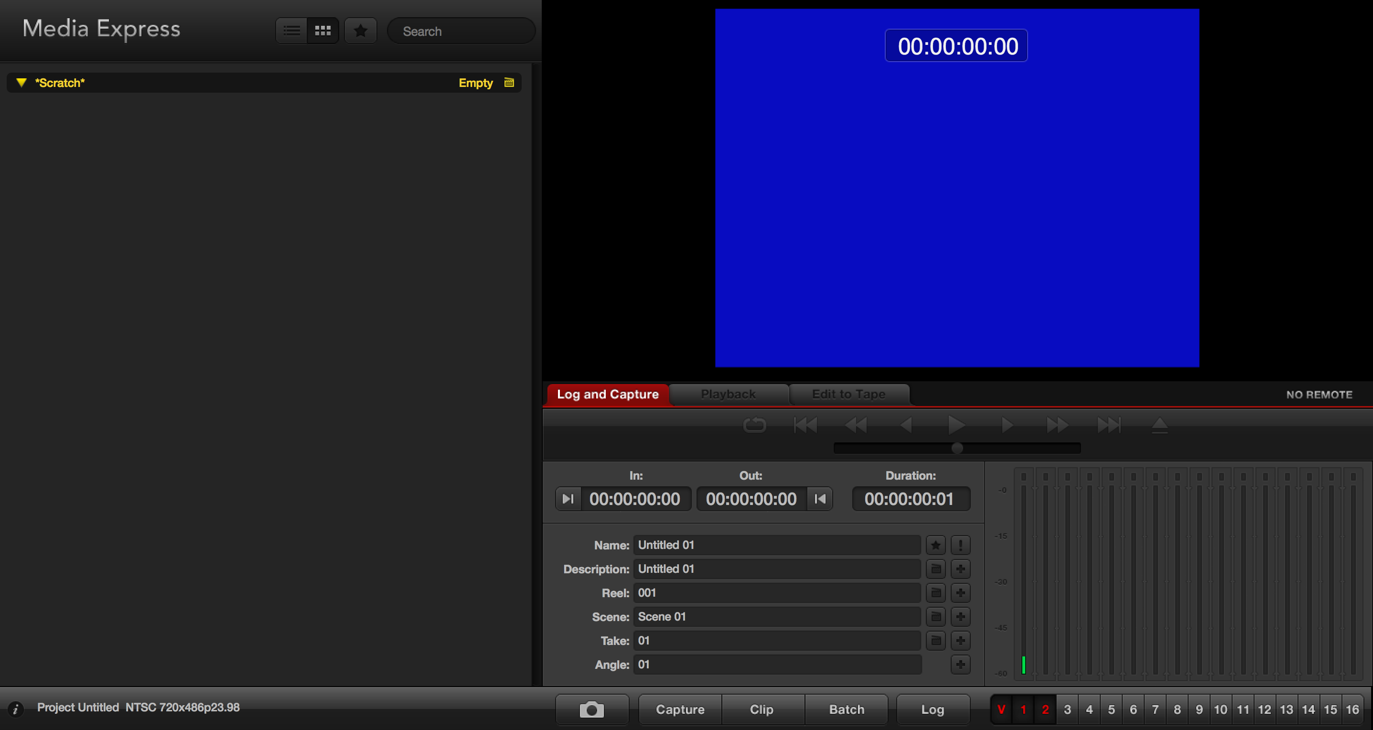
Task: Skip to next clip transport button
Action: point(1109,425)
